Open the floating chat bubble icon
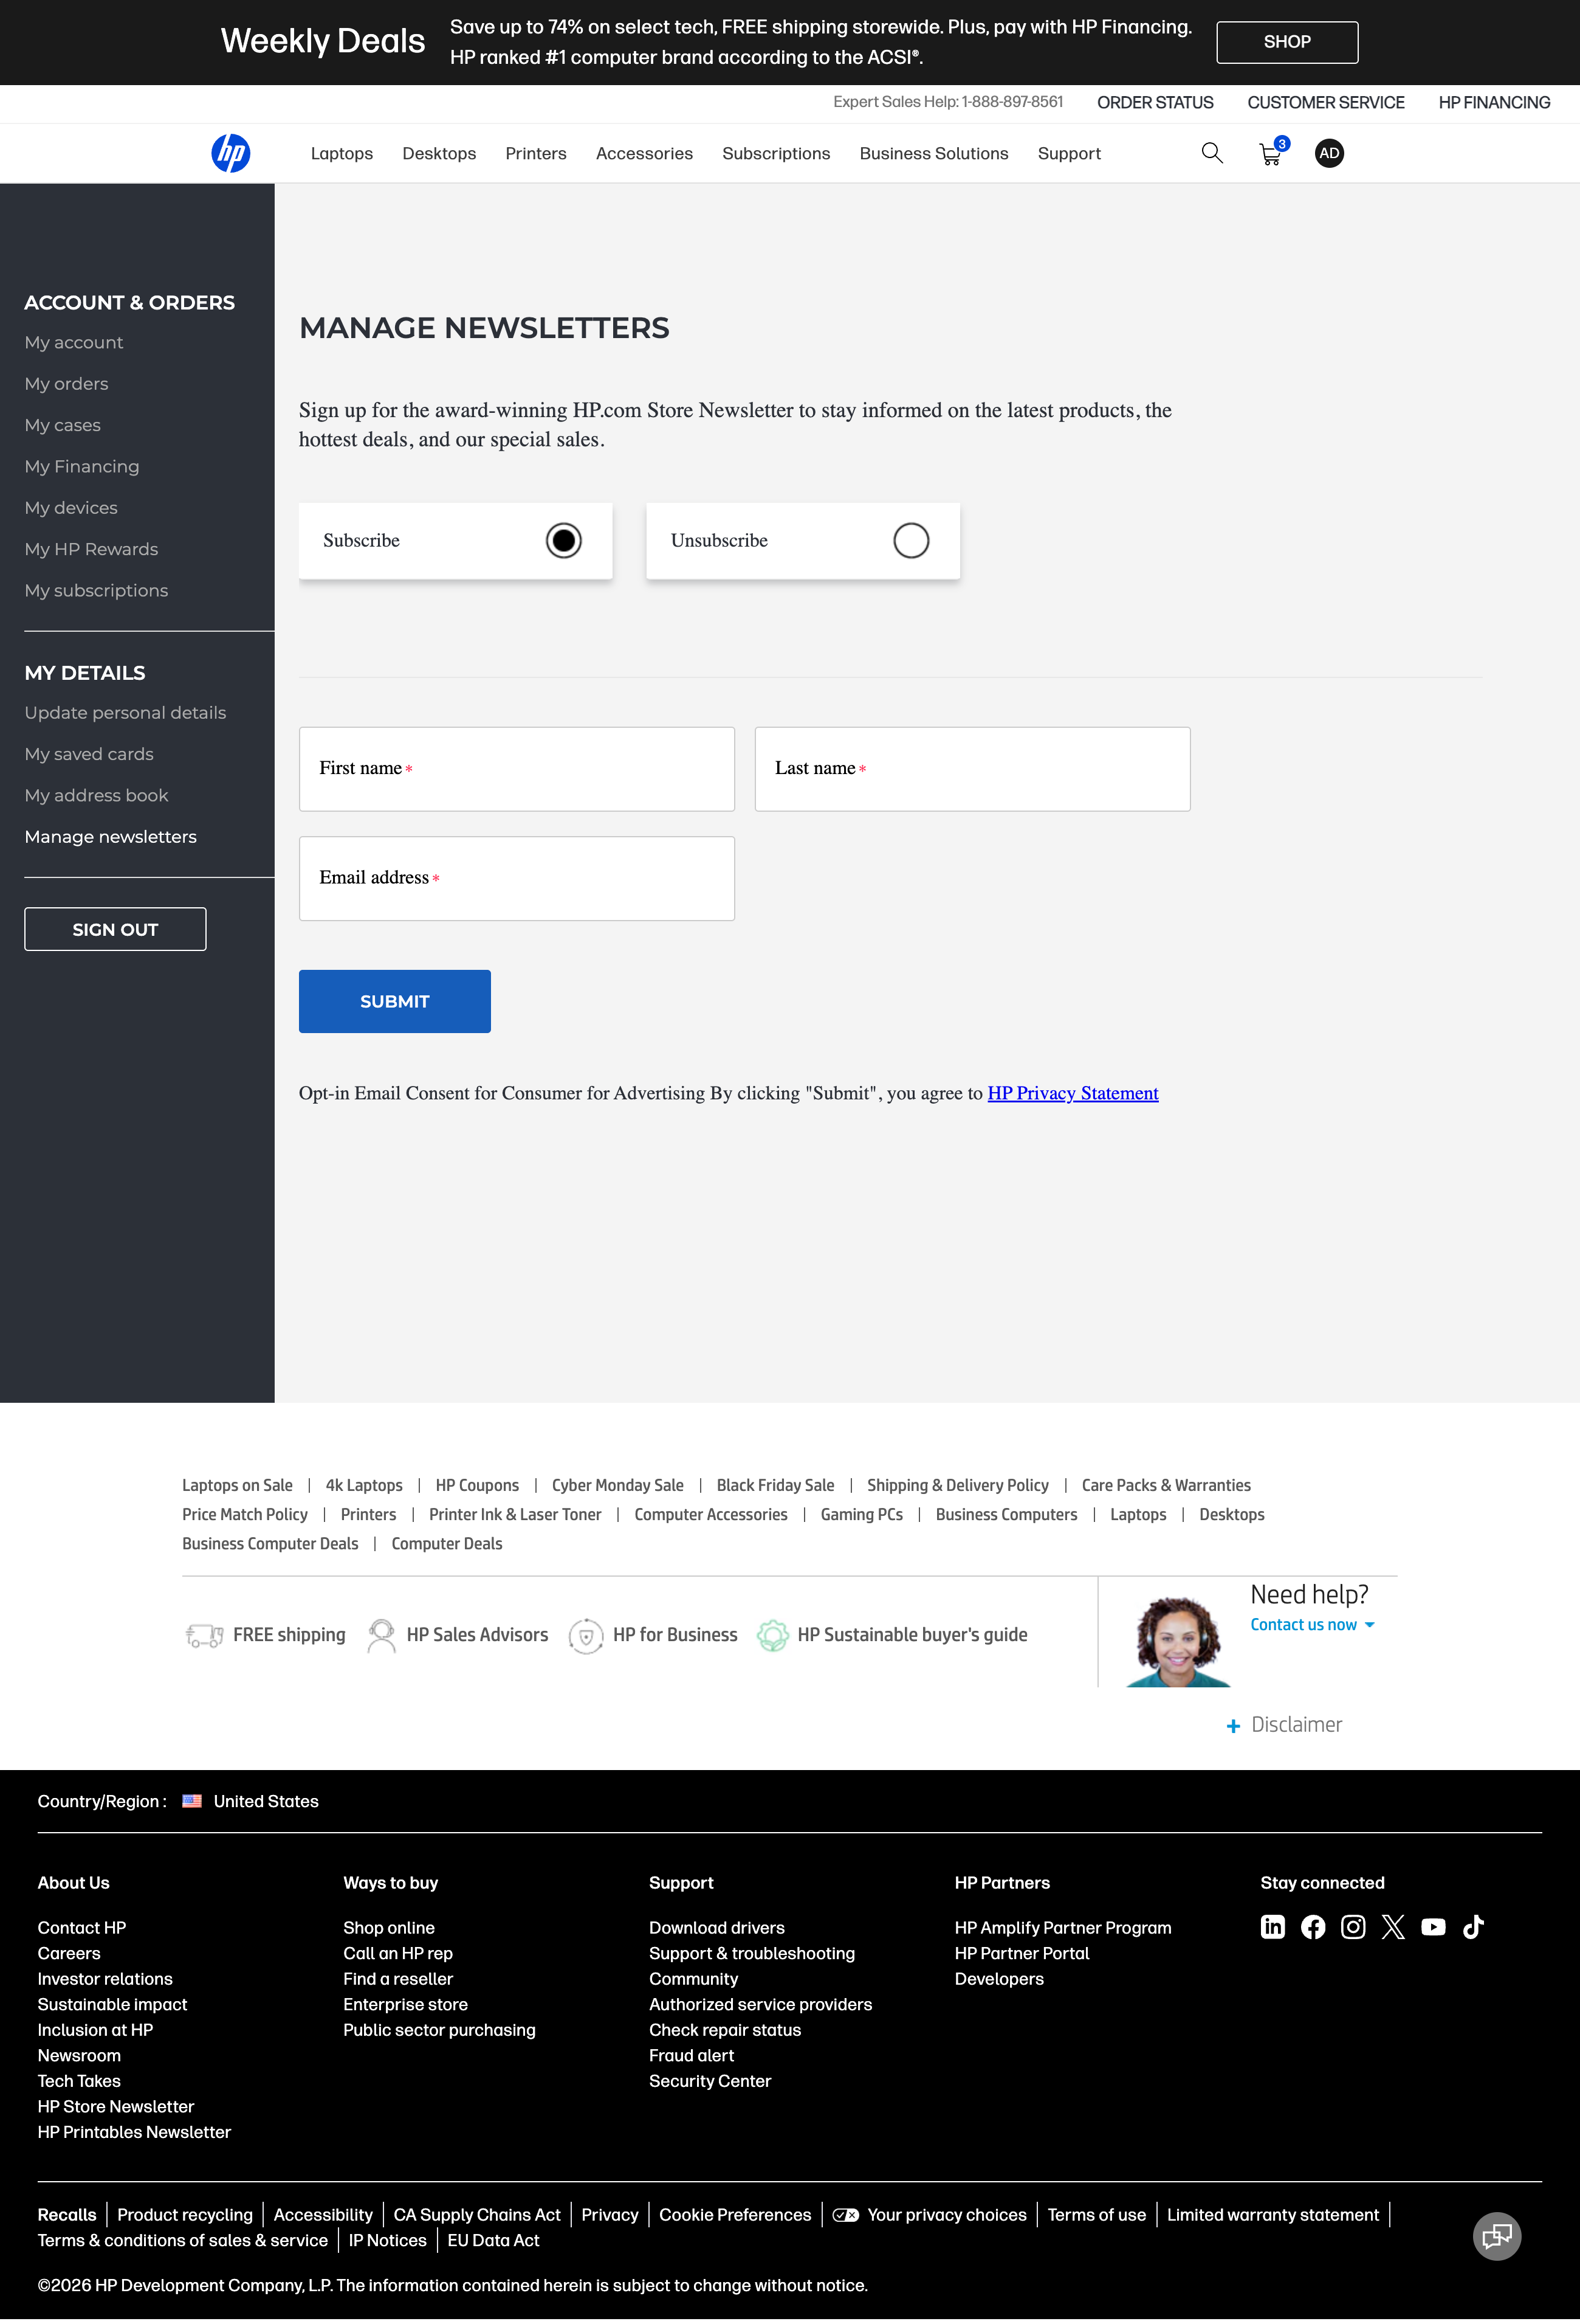Viewport: 1580px width, 2324px height. tap(1496, 2236)
